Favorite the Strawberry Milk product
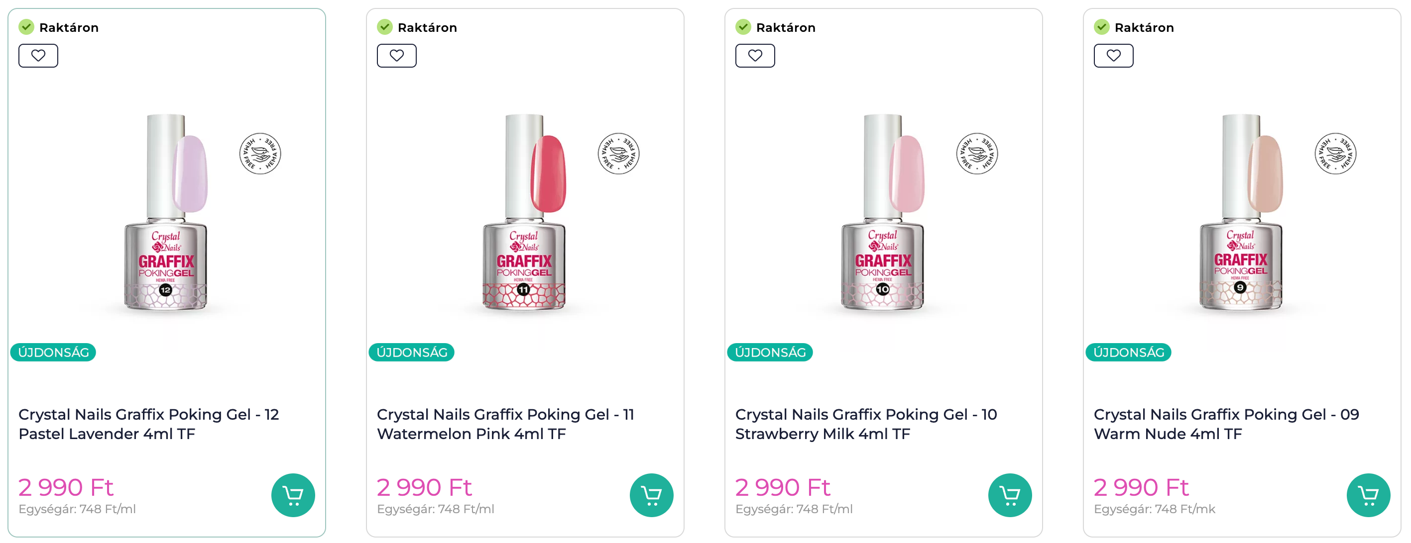Image resolution: width=1411 pixels, height=543 pixels. [755, 56]
